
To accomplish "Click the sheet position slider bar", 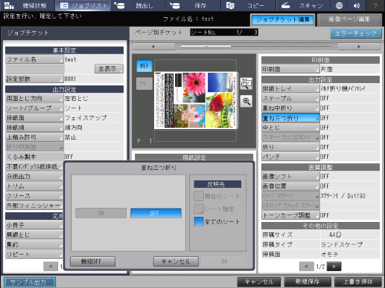I will [x=256, y=46].
